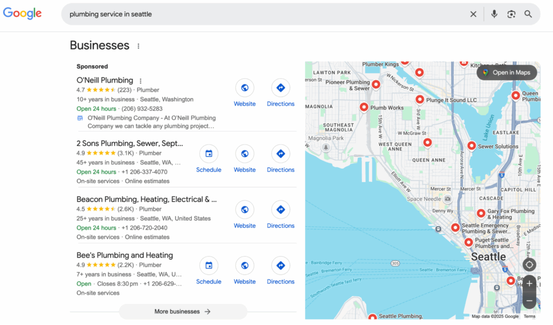Click the Plumb Works map pin
Viewport: 553px width, 325px height.
pos(364,107)
